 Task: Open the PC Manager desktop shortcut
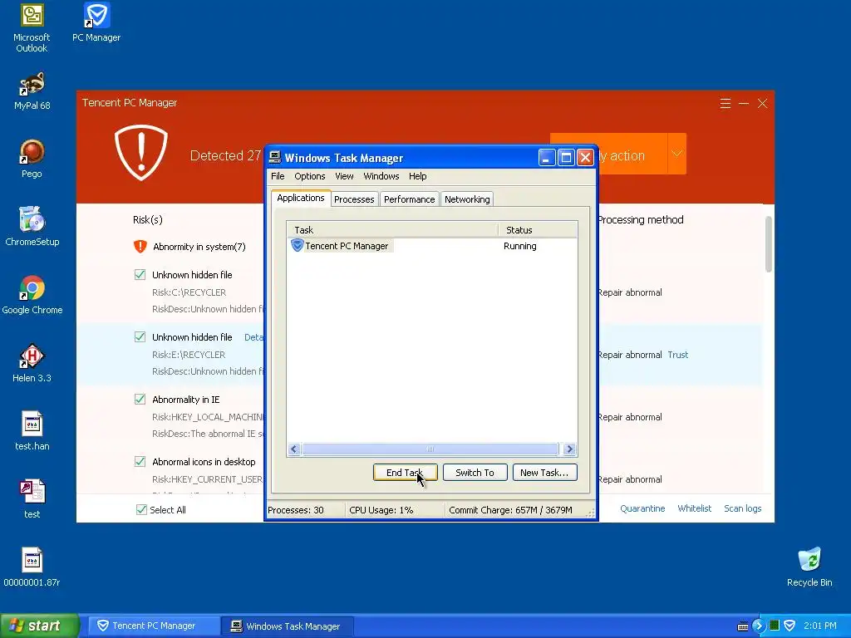tap(96, 22)
